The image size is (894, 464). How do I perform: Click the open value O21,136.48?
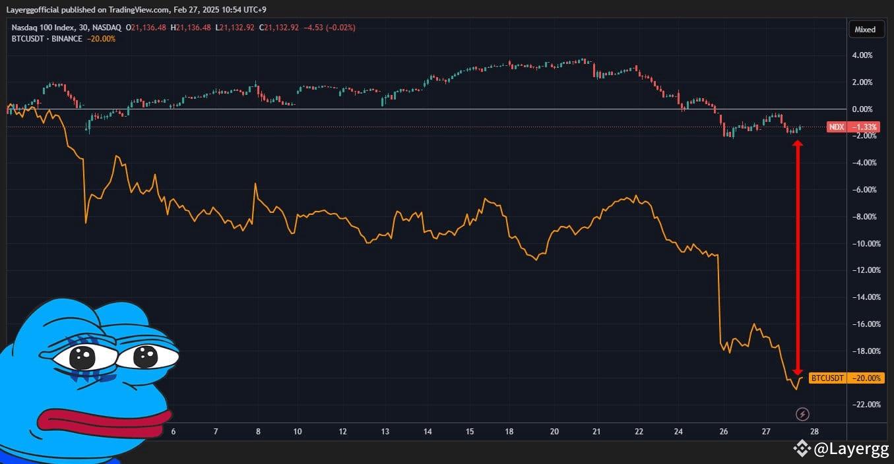(x=145, y=28)
